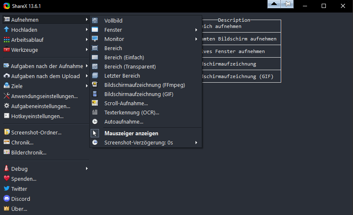Image resolution: width=353 pixels, height=215 pixels.
Task: Click the Texterkennung (OCR) icon
Action: click(x=95, y=113)
